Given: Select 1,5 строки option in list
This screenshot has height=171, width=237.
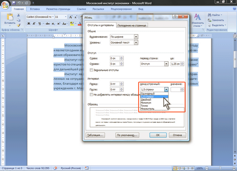Looking at the screenshot, I should 154,97.
